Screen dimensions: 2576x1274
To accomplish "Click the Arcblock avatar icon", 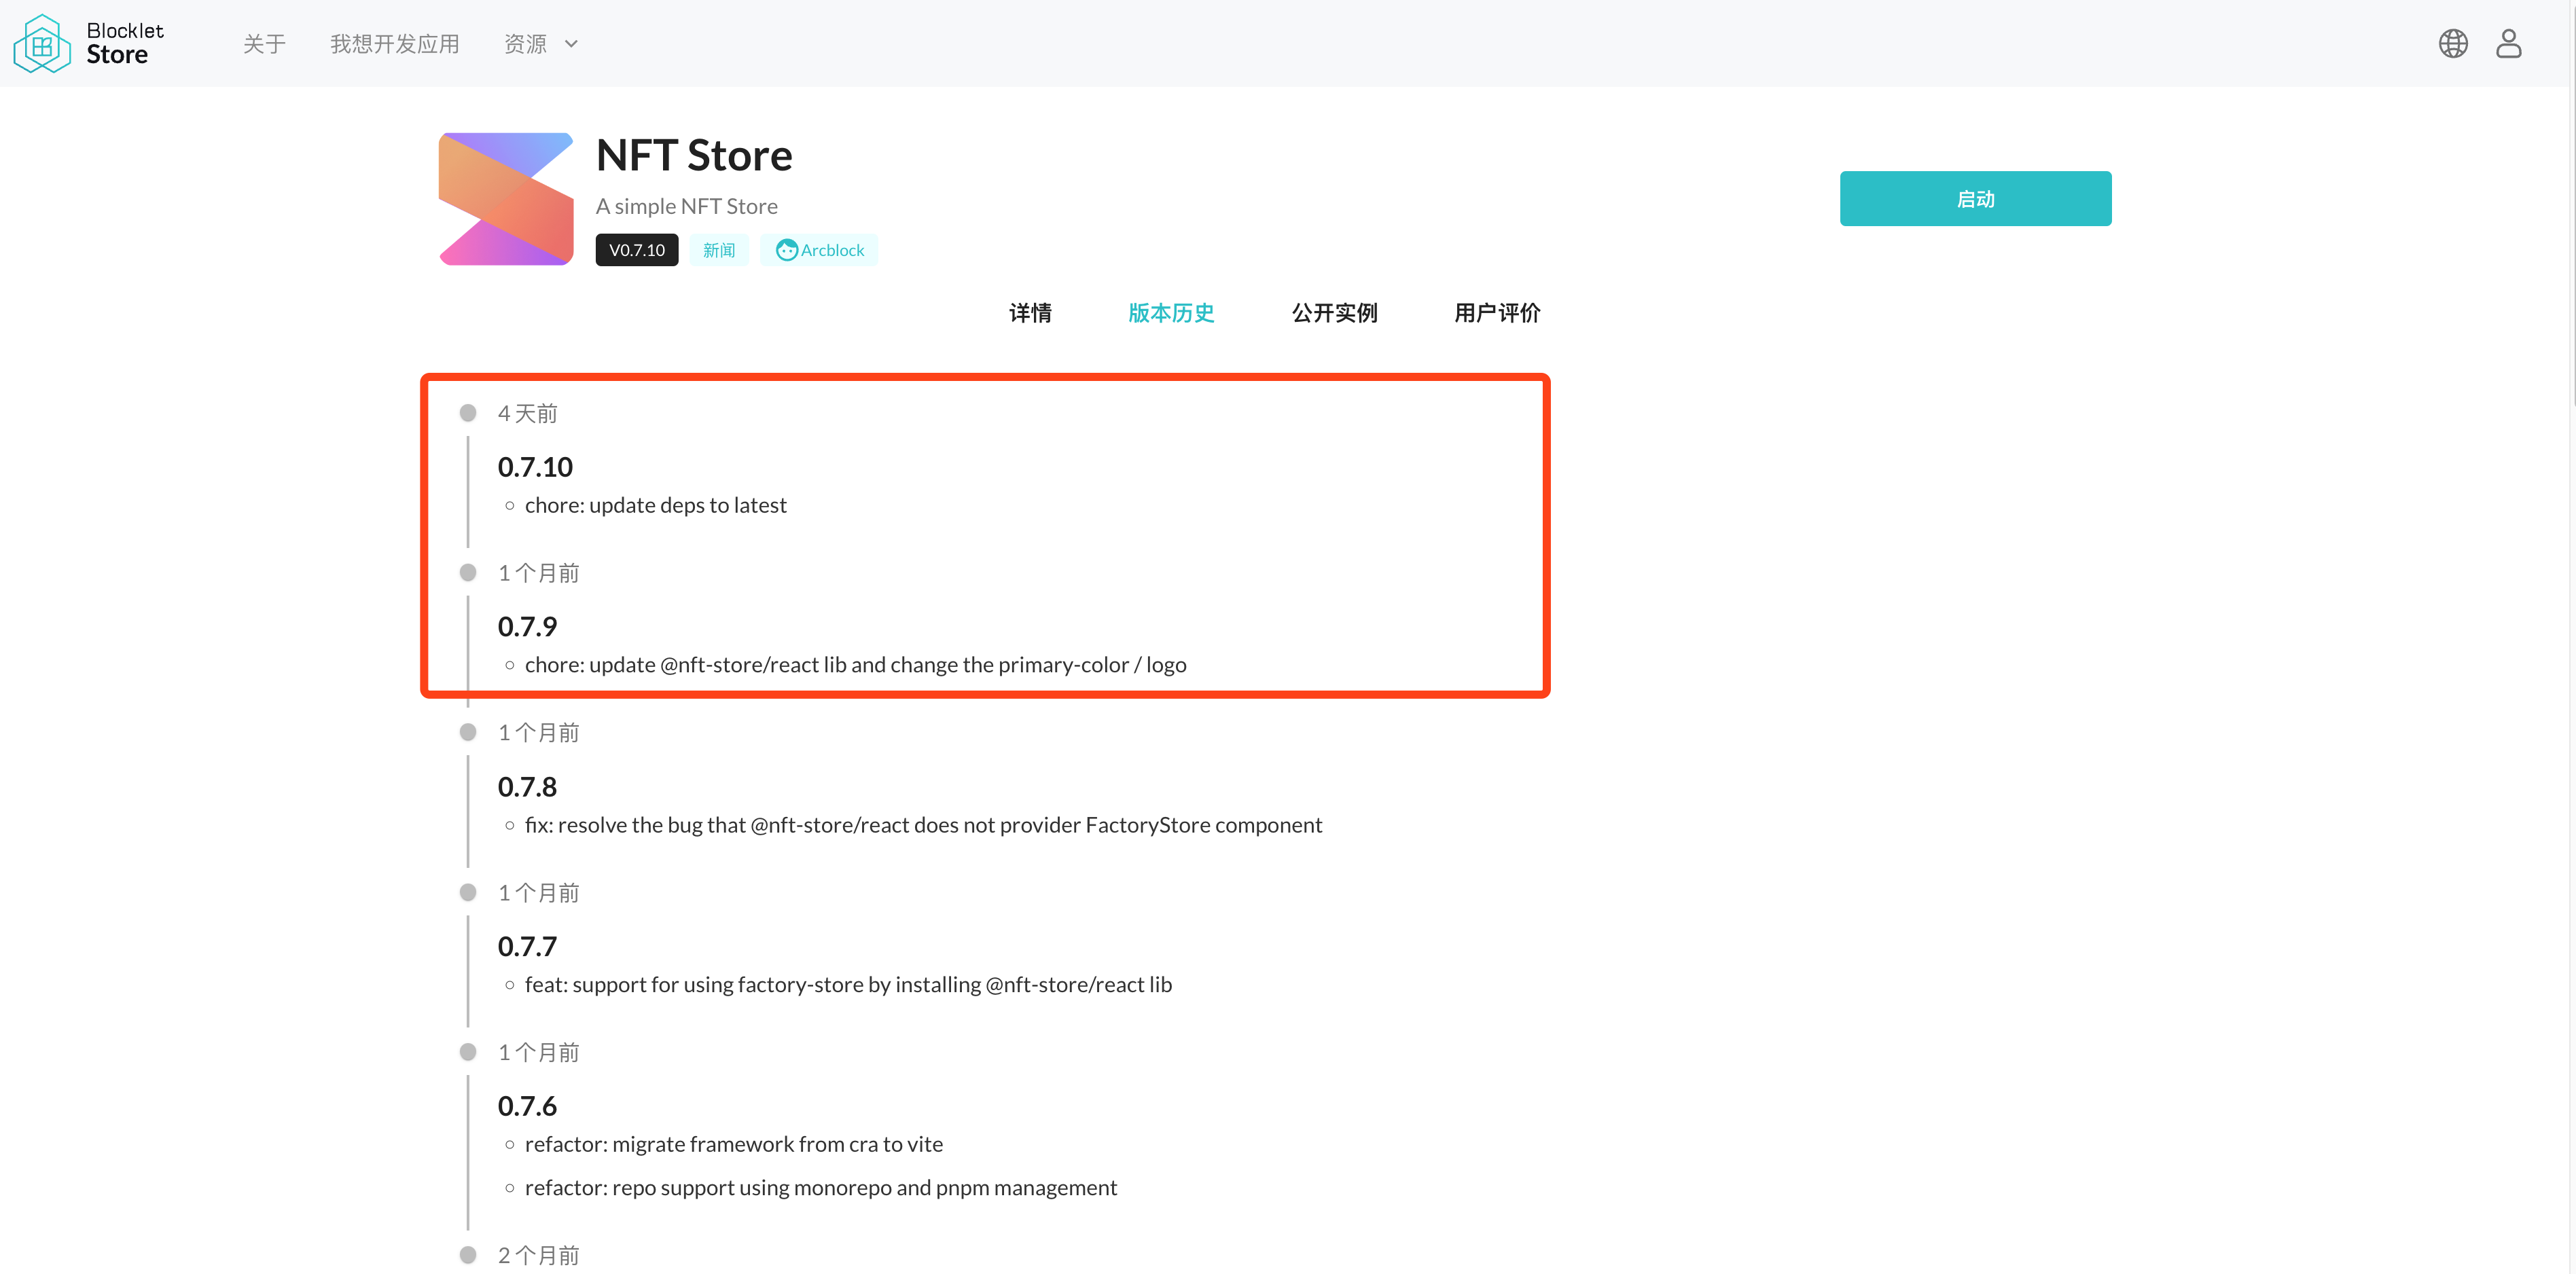I will pyautogui.click(x=787, y=250).
